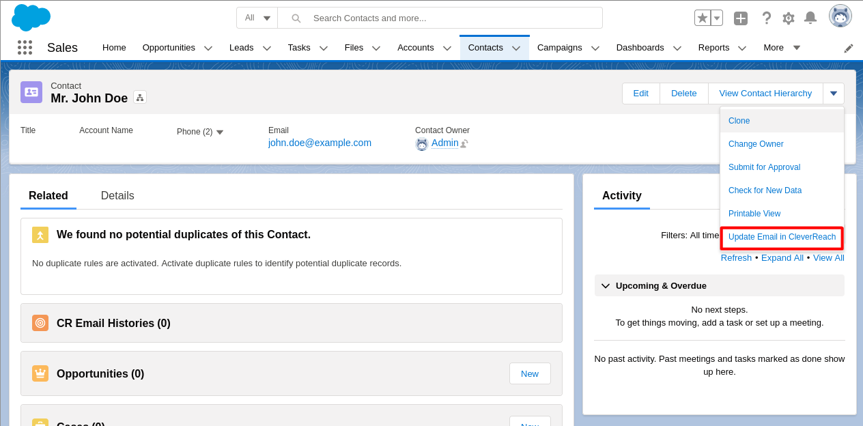Click the search magnifier icon
The width and height of the screenshot is (863, 426).
click(x=296, y=18)
